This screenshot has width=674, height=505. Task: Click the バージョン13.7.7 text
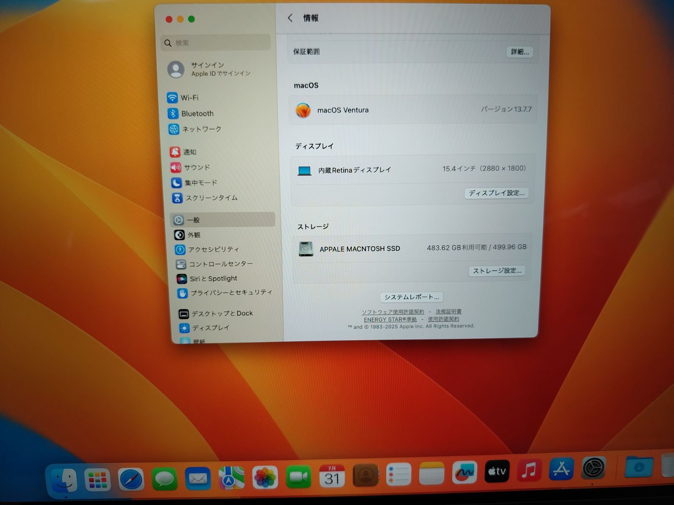[506, 109]
